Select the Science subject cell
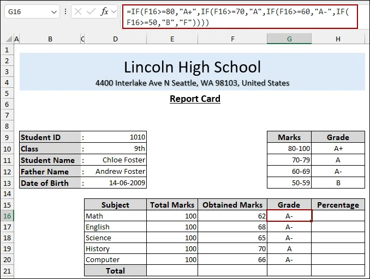This screenshot has width=370, height=279. point(115,238)
